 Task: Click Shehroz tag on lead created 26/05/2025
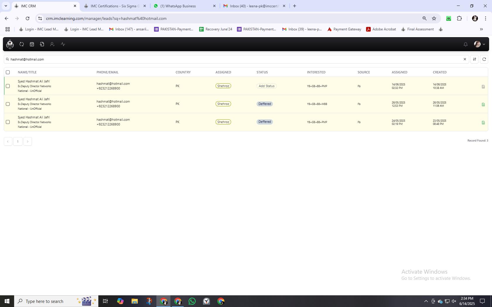(223, 104)
